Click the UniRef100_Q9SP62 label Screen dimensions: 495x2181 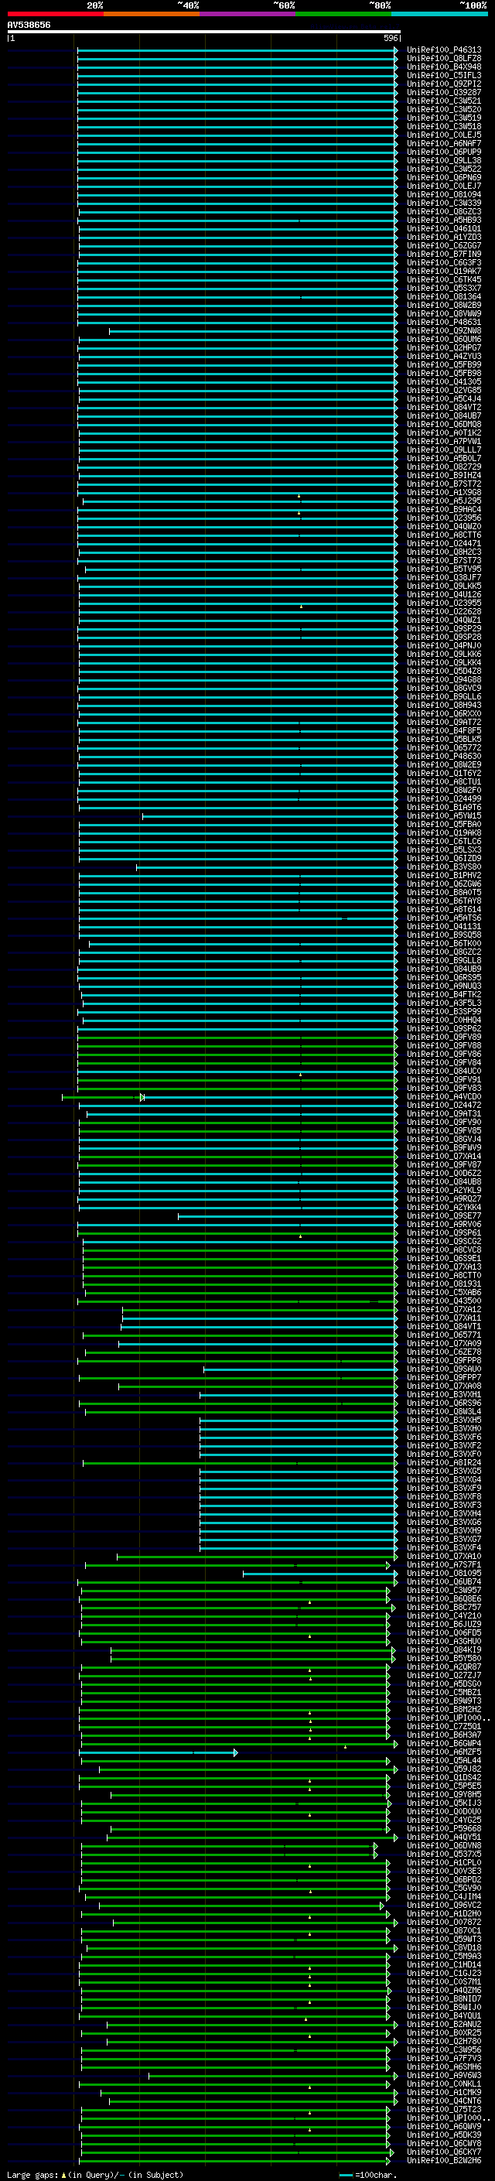click(x=444, y=1029)
